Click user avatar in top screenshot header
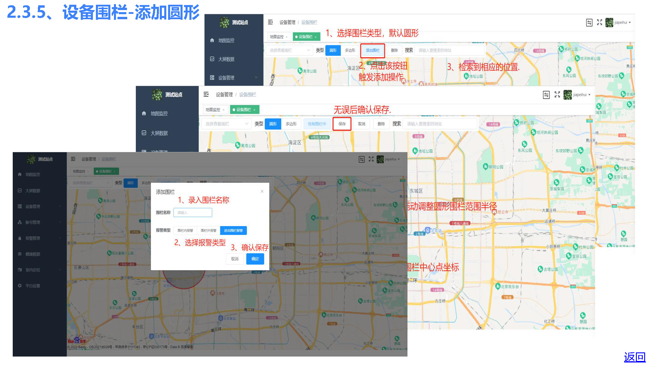 [x=609, y=22]
